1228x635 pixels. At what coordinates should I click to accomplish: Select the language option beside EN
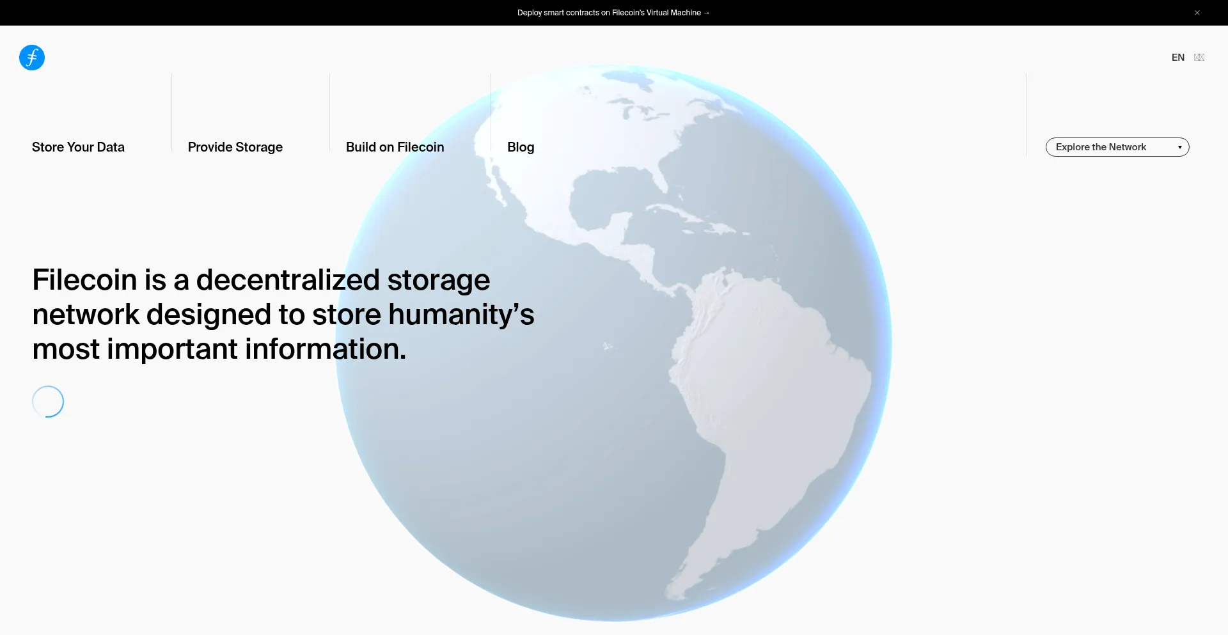point(1199,58)
